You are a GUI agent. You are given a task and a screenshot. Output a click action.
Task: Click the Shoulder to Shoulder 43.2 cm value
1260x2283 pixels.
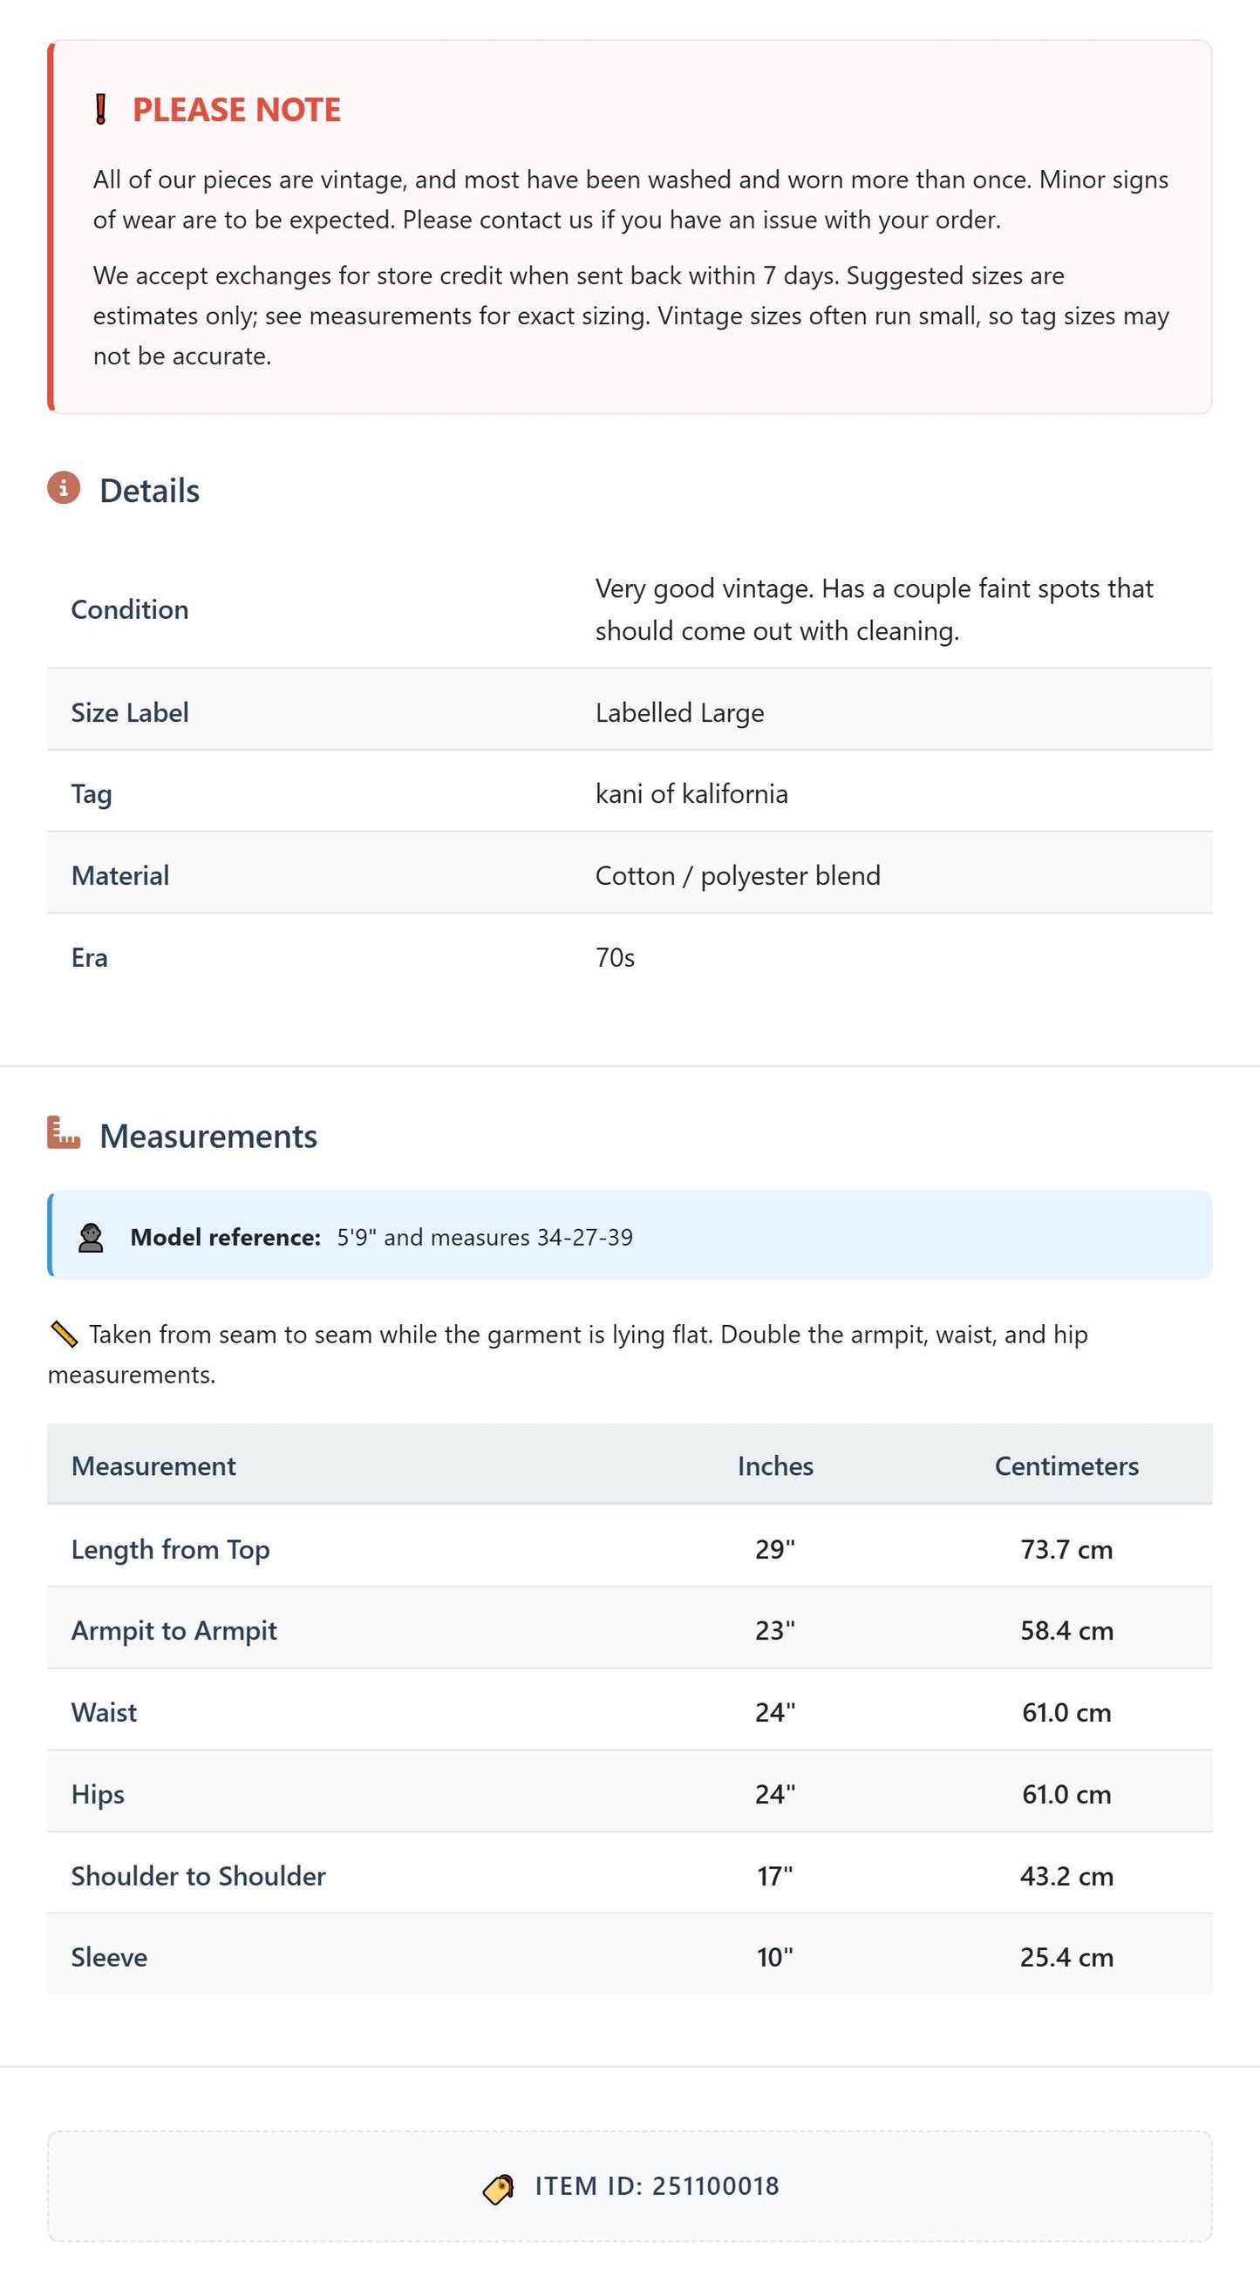[x=1066, y=1876]
